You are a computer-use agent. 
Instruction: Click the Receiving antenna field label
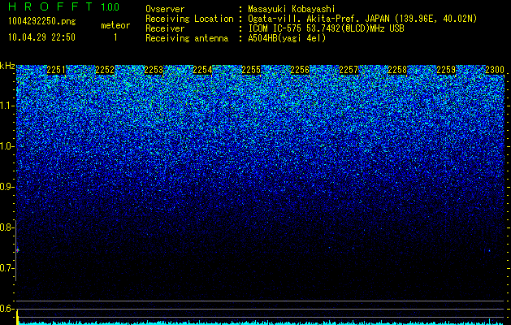(x=187, y=38)
